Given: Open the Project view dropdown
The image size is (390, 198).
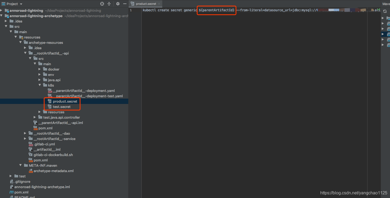Looking at the screenshot, I should pos(21,4).
